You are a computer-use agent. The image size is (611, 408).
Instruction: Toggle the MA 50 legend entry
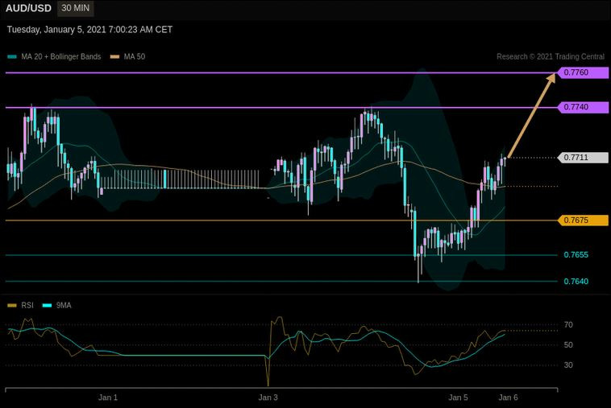pos(128,57)
